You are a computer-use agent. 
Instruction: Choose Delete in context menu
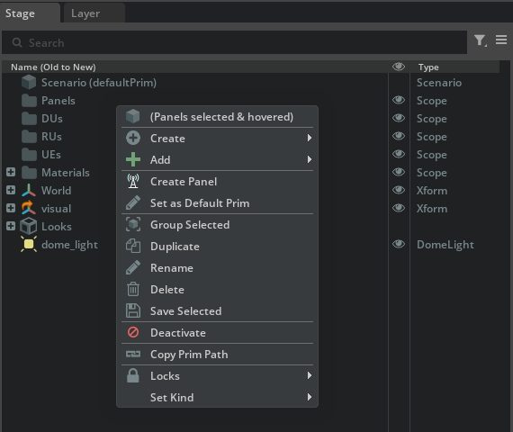click(217, 290)
